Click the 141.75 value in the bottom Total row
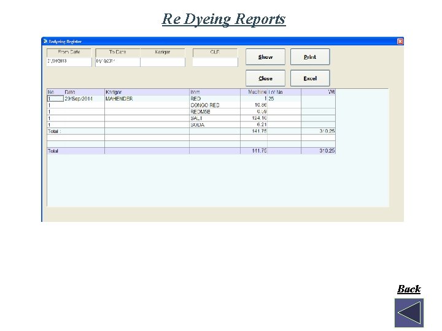This screenshot has height=331, width=442. [254, 151]
